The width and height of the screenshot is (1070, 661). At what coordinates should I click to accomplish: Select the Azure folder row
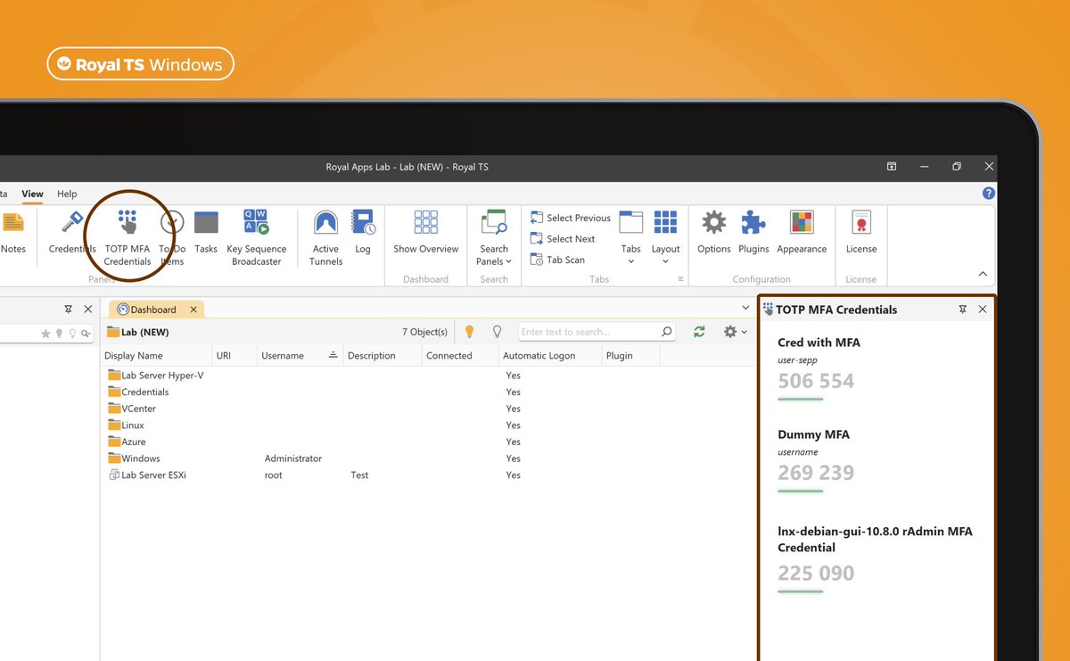(x=428, y=442)
